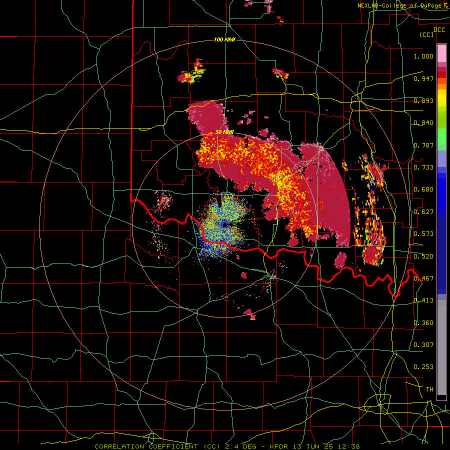This screenshot has height=450, width=450.
Task: Click the gray band of the color bar
Action: click(441, 347)
